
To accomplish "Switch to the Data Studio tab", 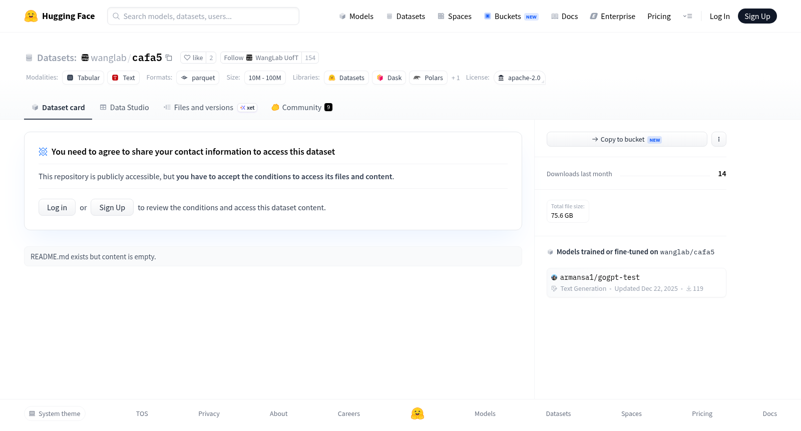I will [x=124, y=108].
